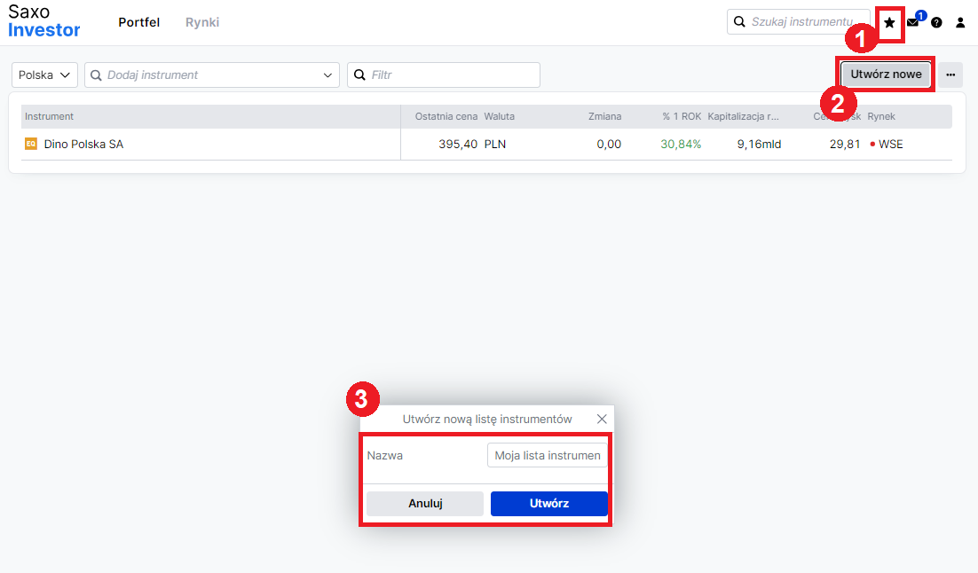
Task: Switch to the Portfel tab
Action: pyautogui.click(x=139, y=22)
